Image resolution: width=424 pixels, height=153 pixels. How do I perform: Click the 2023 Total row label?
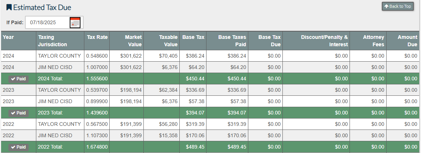coord(50,113)
